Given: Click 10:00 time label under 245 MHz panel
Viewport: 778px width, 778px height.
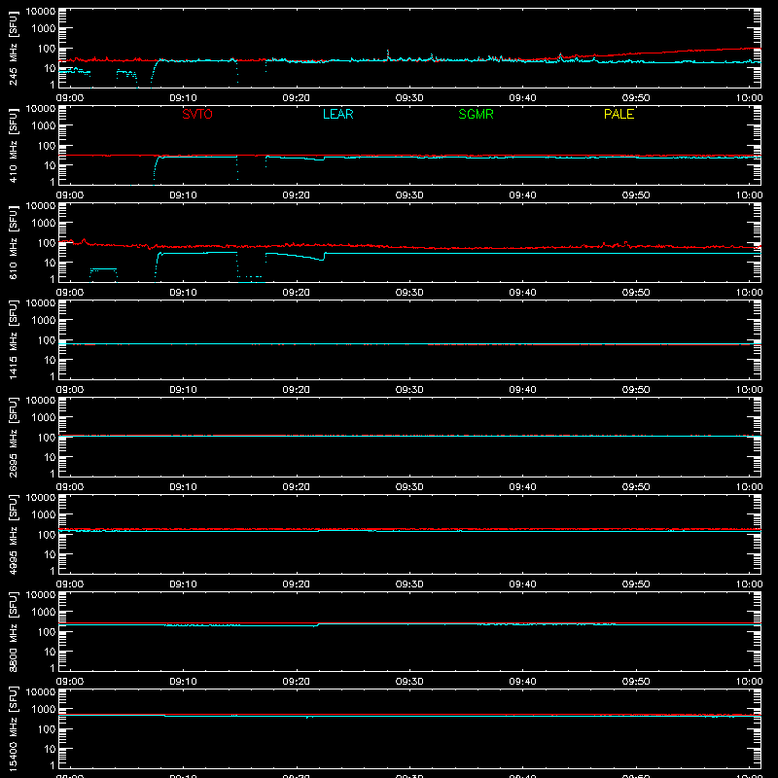Looking at the screenshot, I should click(x=749, y=98).
